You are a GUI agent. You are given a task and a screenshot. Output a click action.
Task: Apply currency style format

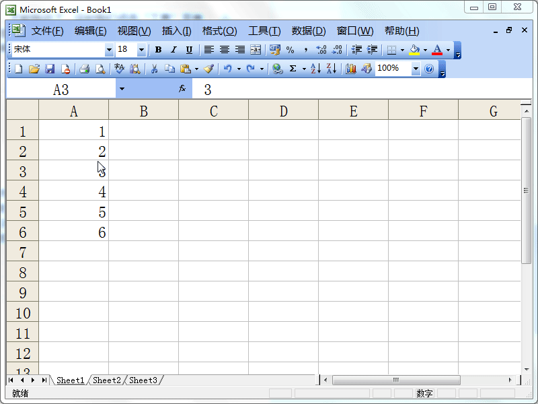(274, 50)
